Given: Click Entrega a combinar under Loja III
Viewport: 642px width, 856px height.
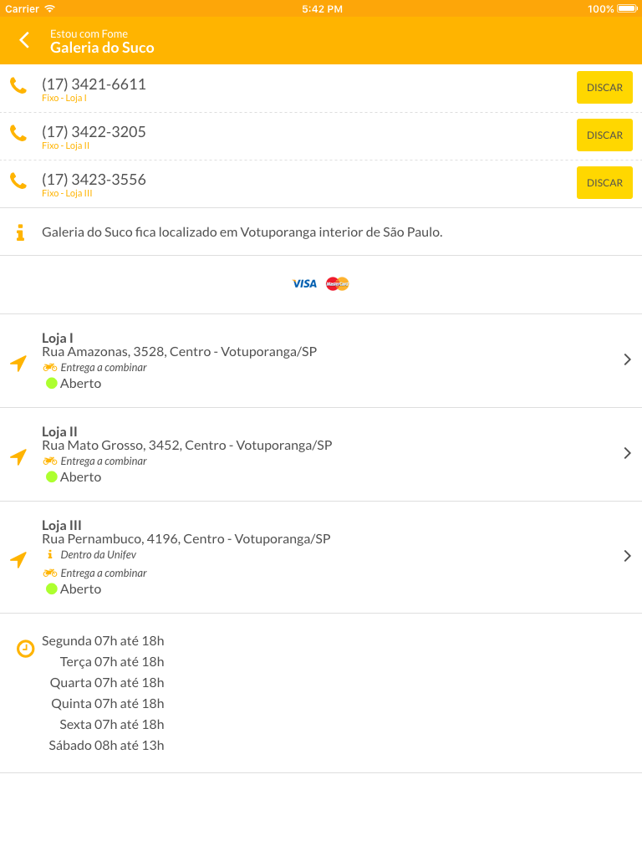Looking at the screenshot, I should [104, 573].
